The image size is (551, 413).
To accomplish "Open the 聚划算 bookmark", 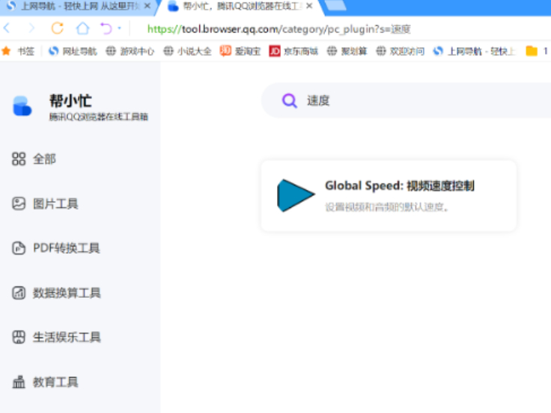I will pos(347,52).
